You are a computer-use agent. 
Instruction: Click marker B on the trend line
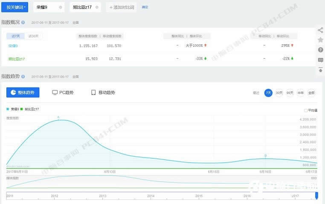[266, 156]
